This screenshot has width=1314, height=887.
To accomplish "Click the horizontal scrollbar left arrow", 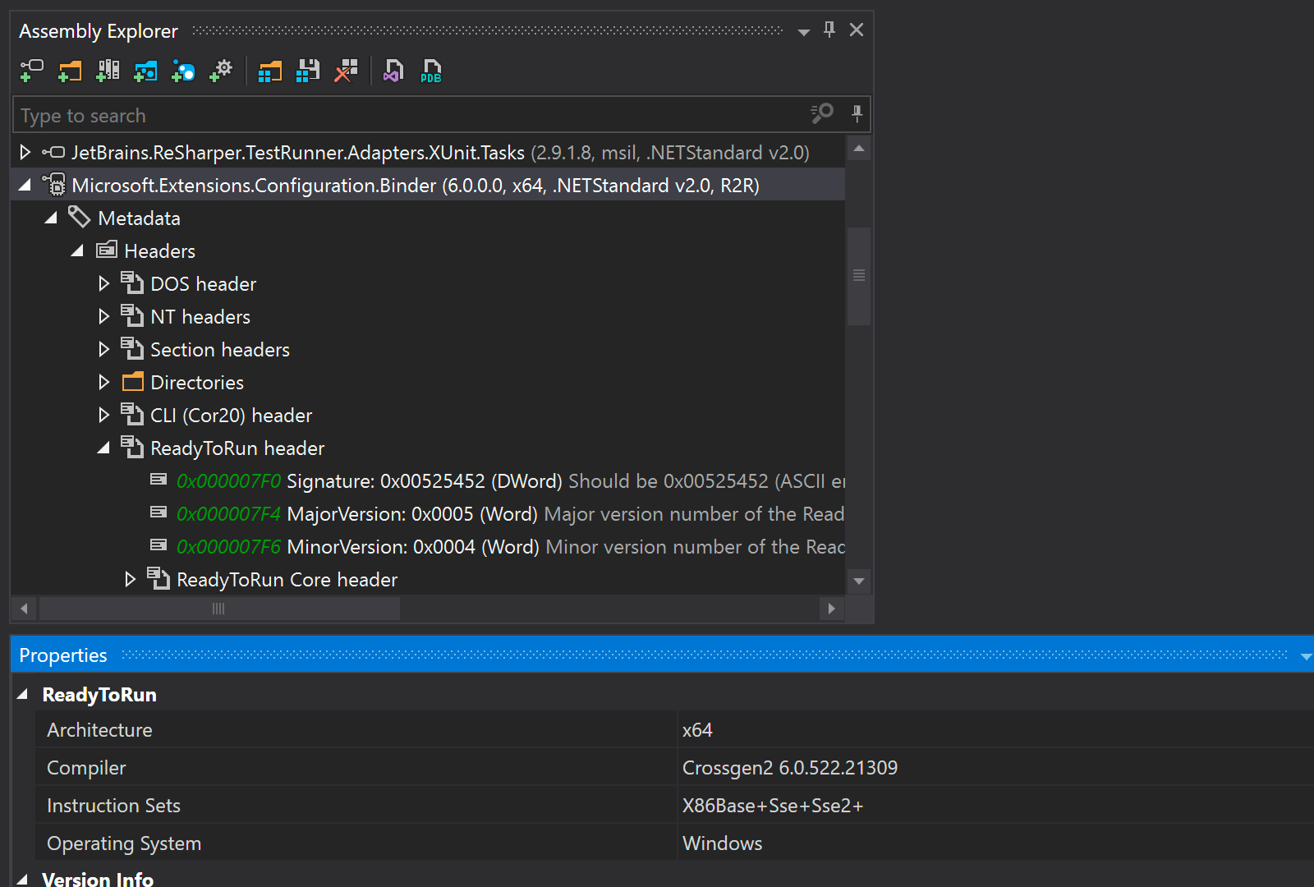I will coord(24,609).
